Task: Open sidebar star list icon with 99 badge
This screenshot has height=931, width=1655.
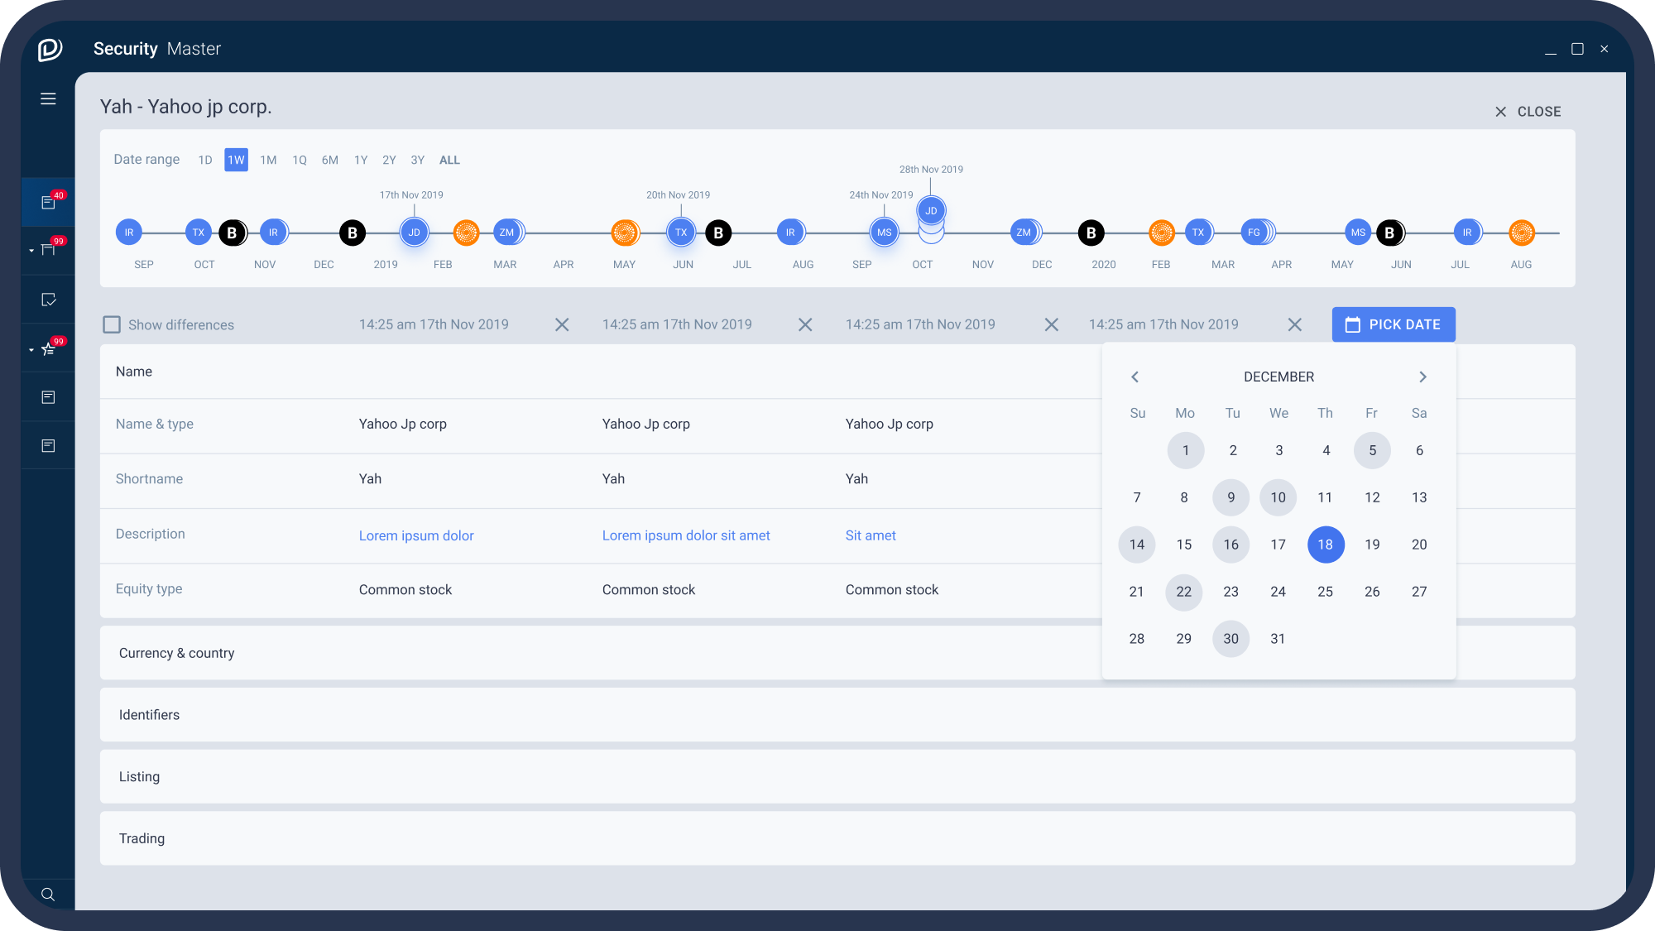Action: 49,349
